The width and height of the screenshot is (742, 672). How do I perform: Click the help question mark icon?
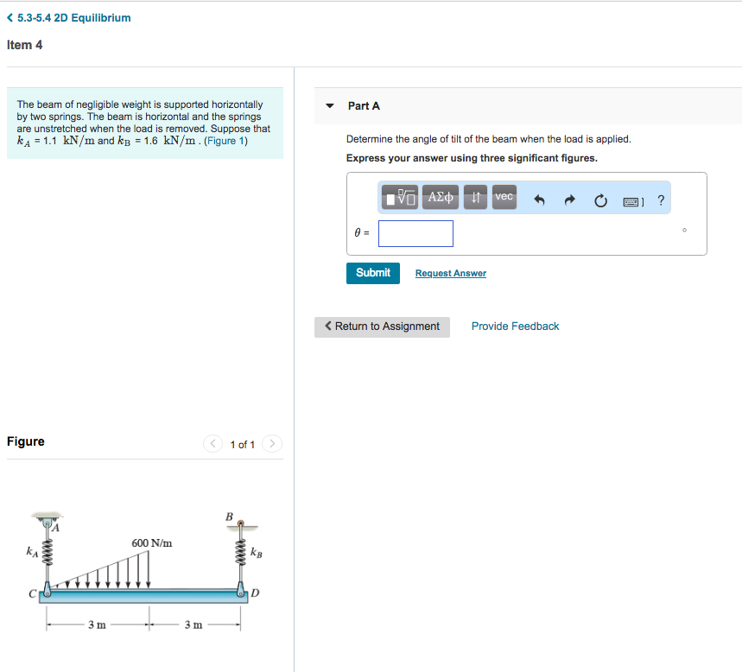[x=660, y=199]
